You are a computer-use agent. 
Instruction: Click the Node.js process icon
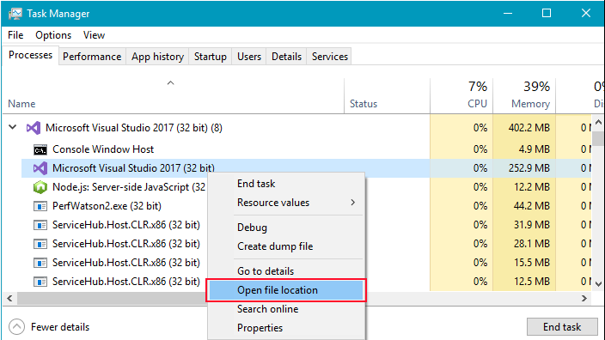pyautogui.click(x=40, y=187)
